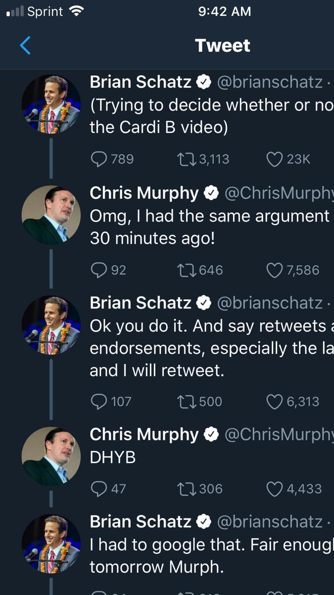Image resolution: width=334 pixels, height=595 pixels.
Task: Tap the blue back arrow
Action: (25, 46)
